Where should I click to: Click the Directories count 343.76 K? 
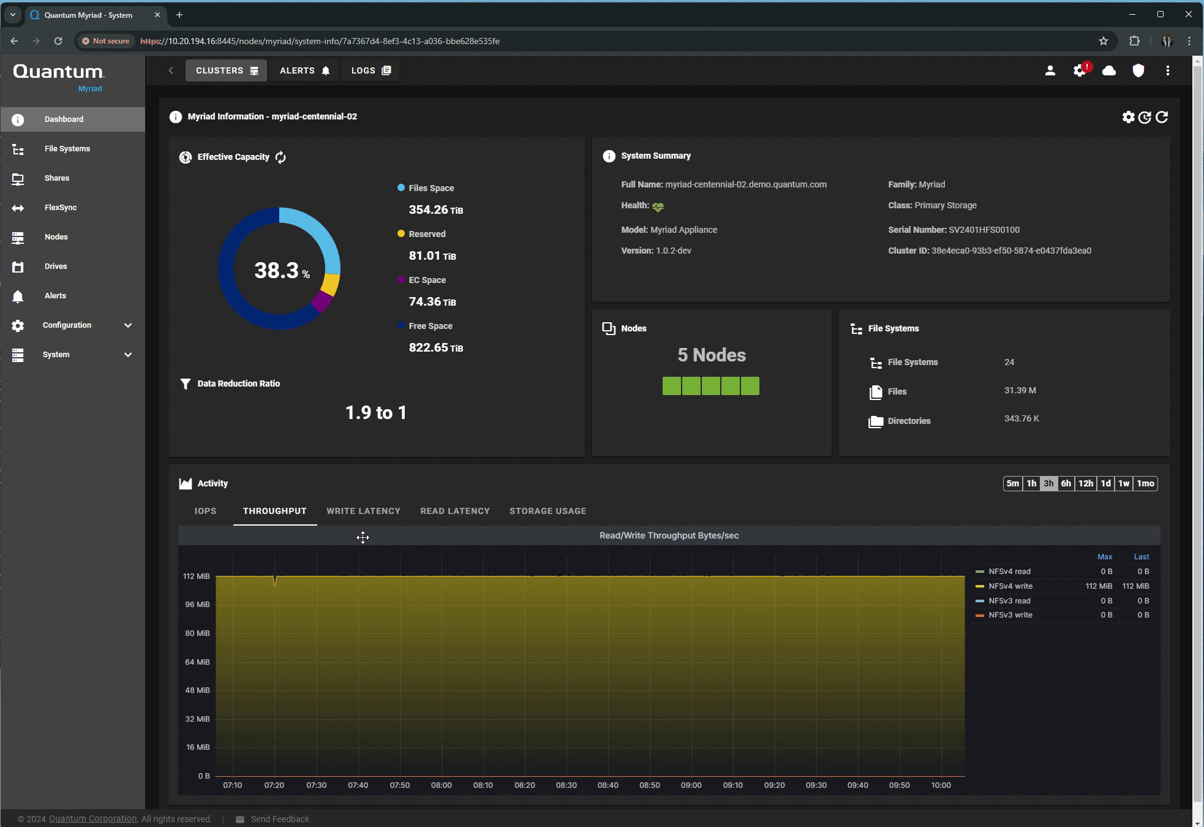tap(1022, 419)
